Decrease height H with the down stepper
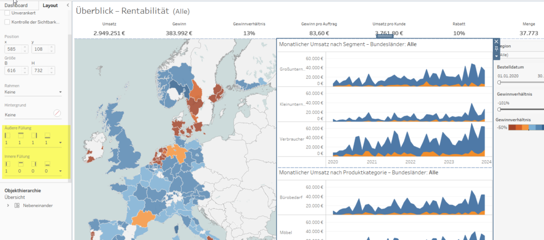 [x=52, y=72]
